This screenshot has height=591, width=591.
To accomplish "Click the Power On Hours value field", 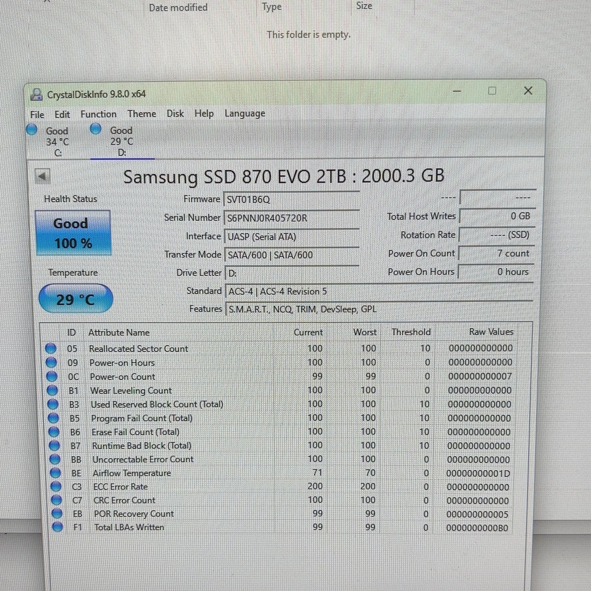I will [x=496, y=272].
